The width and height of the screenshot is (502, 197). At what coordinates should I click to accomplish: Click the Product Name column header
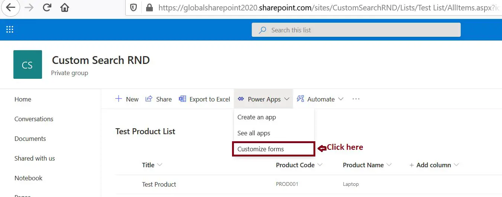tap(363, 165)
